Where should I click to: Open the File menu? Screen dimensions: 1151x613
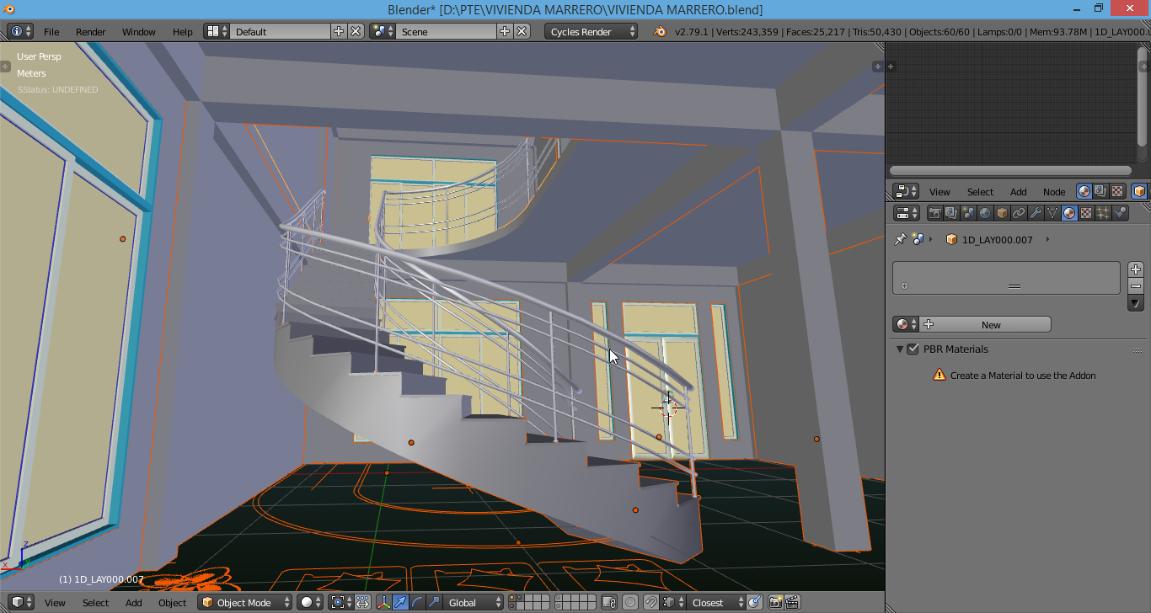pyautogui.click(x=51, y=31)
